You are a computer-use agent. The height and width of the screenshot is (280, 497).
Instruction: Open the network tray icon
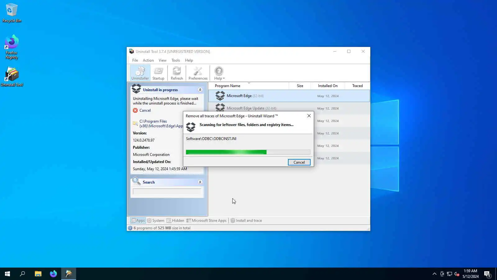pos(449,274)
